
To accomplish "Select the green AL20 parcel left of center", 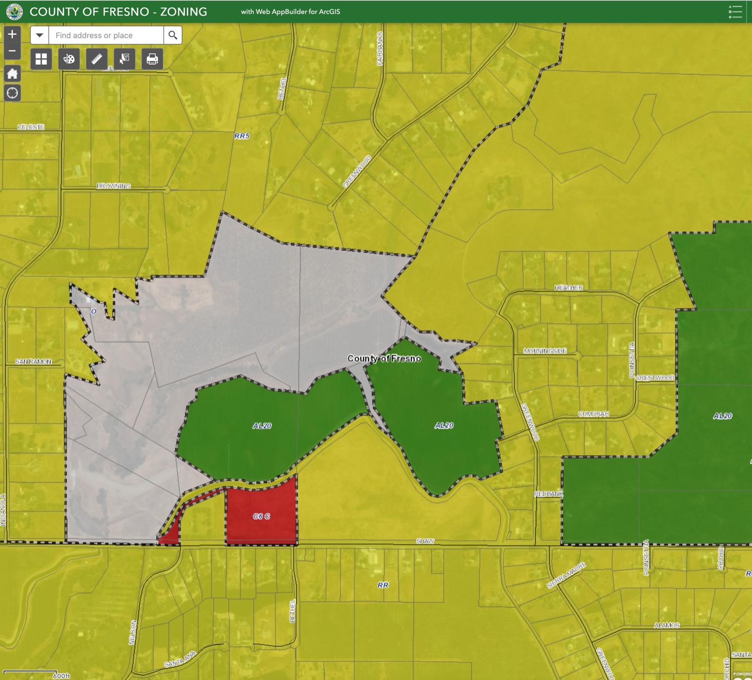I will (262, 426).
